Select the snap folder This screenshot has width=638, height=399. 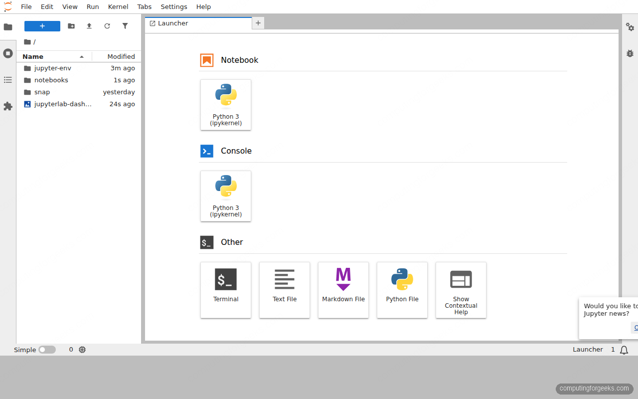point(79,92)
